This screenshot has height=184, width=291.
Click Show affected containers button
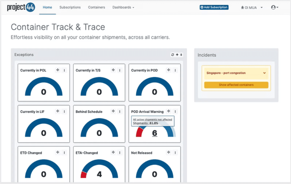coord(236,85)
